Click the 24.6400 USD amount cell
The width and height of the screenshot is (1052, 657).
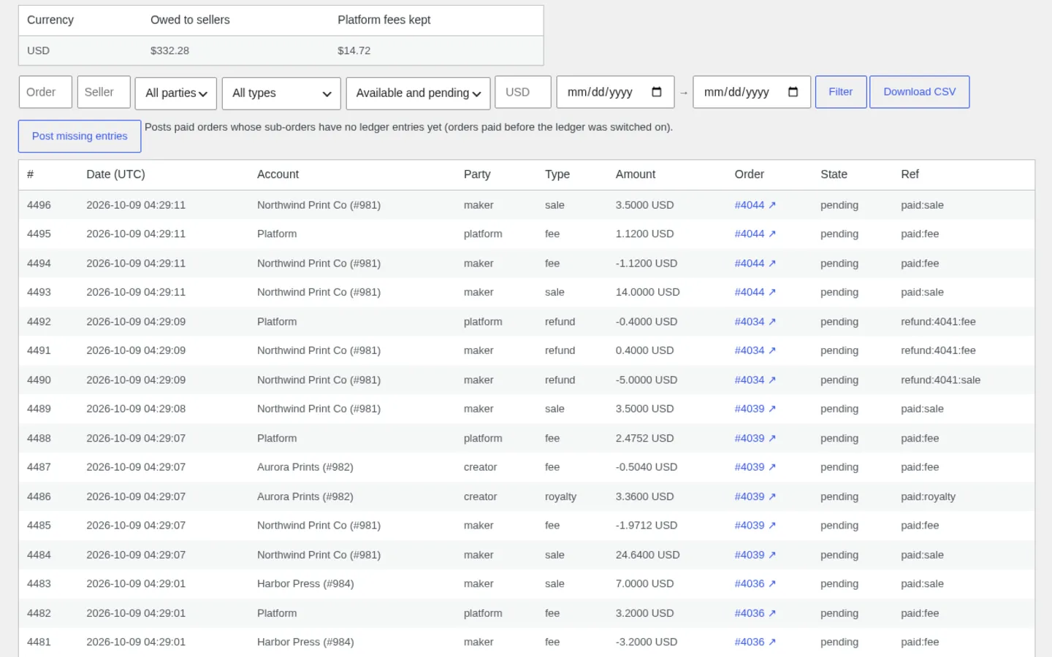pos(647,555)
